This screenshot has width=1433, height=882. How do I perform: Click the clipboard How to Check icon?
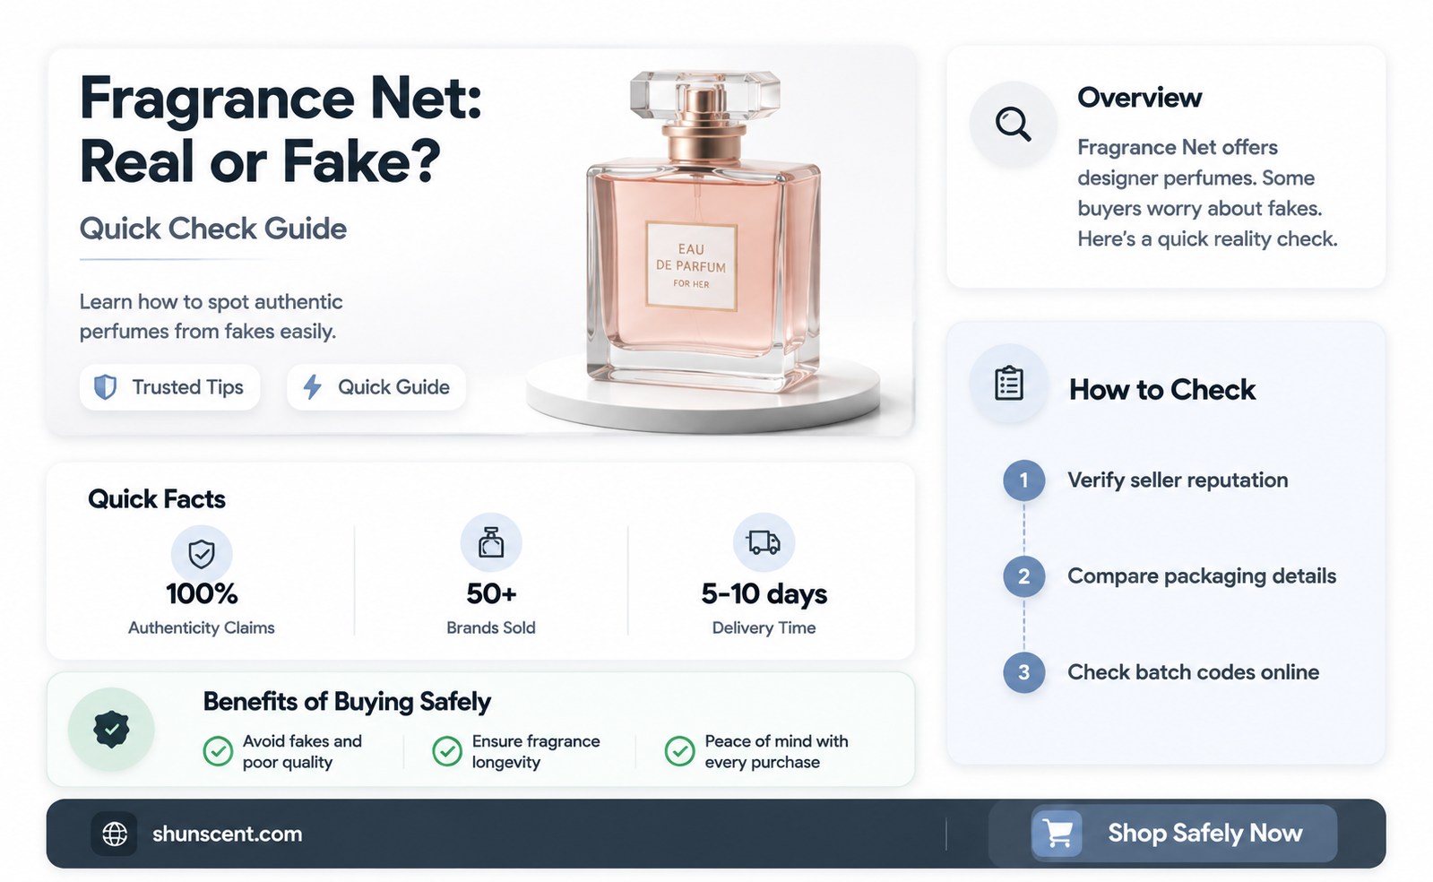tap(1009, 384)
